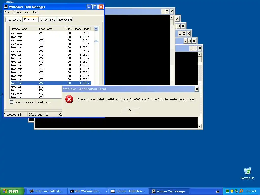Open the Help menu
Screen dimensions: 260x195
pos(36,12)
